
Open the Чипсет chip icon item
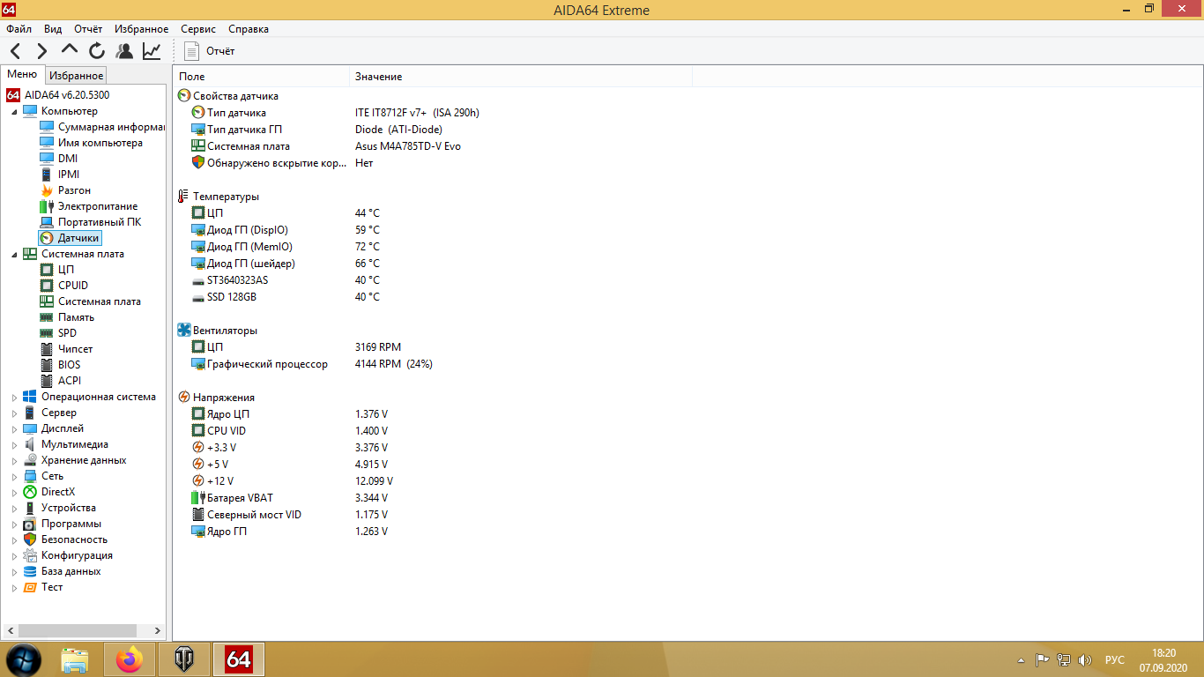point(47,349)
